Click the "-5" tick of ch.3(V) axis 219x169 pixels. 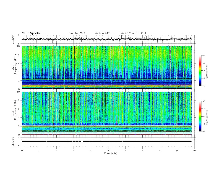19,146
